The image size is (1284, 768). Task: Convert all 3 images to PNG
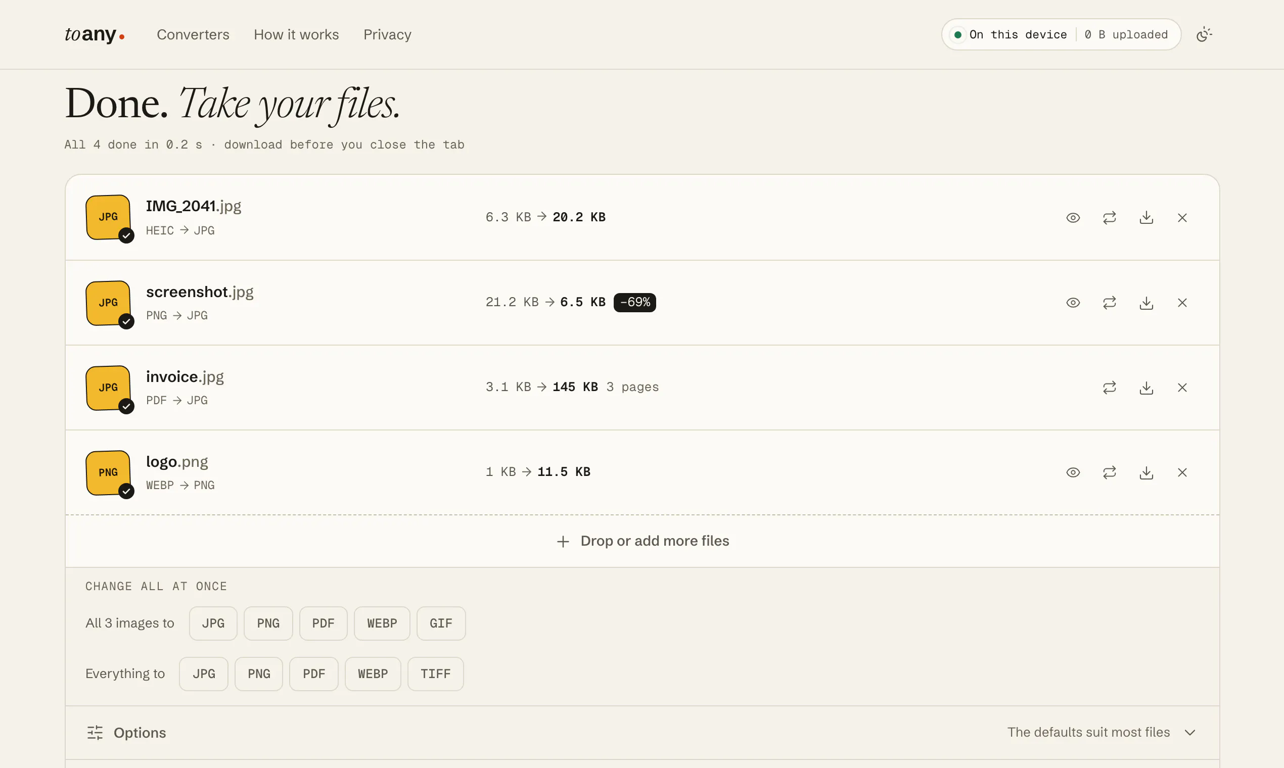[x=268, y=623]
